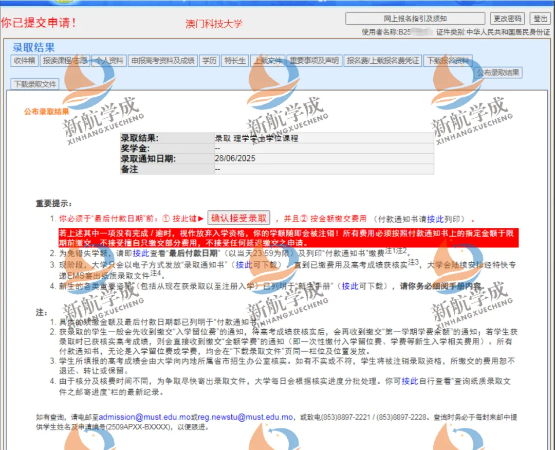Open the 报名费/上载报名费凭证 tab

point(383,61)
